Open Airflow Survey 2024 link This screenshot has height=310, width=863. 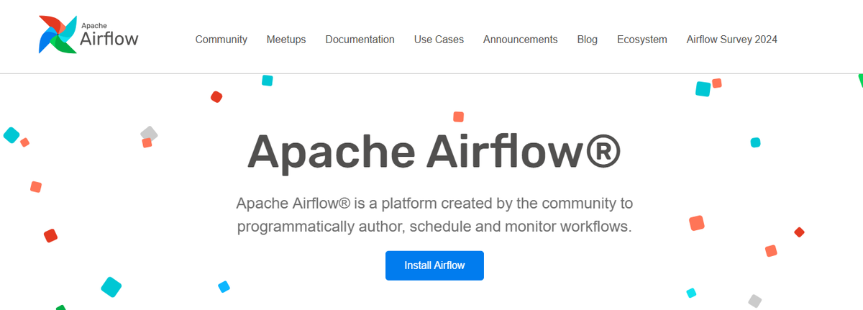[732, 40]
